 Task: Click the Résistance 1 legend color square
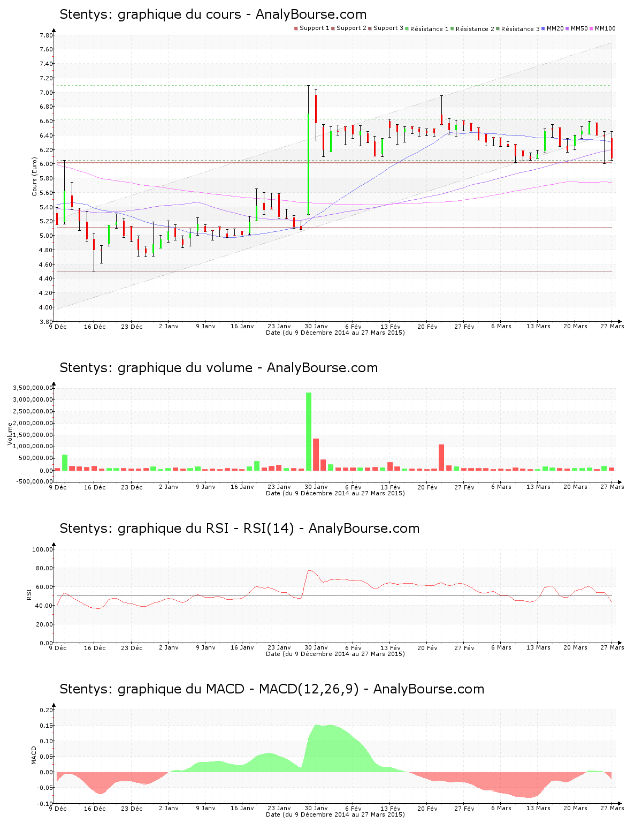[407, 28]
